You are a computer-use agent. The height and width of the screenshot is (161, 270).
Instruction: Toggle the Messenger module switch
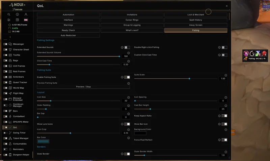point(5,44)
